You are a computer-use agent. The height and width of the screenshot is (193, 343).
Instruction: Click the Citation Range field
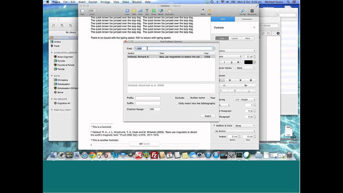point(155,109)
